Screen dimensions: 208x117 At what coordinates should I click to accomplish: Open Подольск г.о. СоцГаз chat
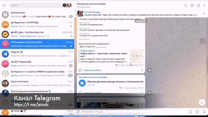37,73
